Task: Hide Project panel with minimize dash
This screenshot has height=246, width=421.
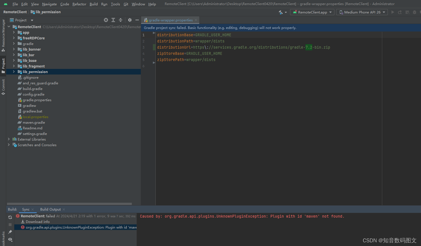Action: pos(137,20)
